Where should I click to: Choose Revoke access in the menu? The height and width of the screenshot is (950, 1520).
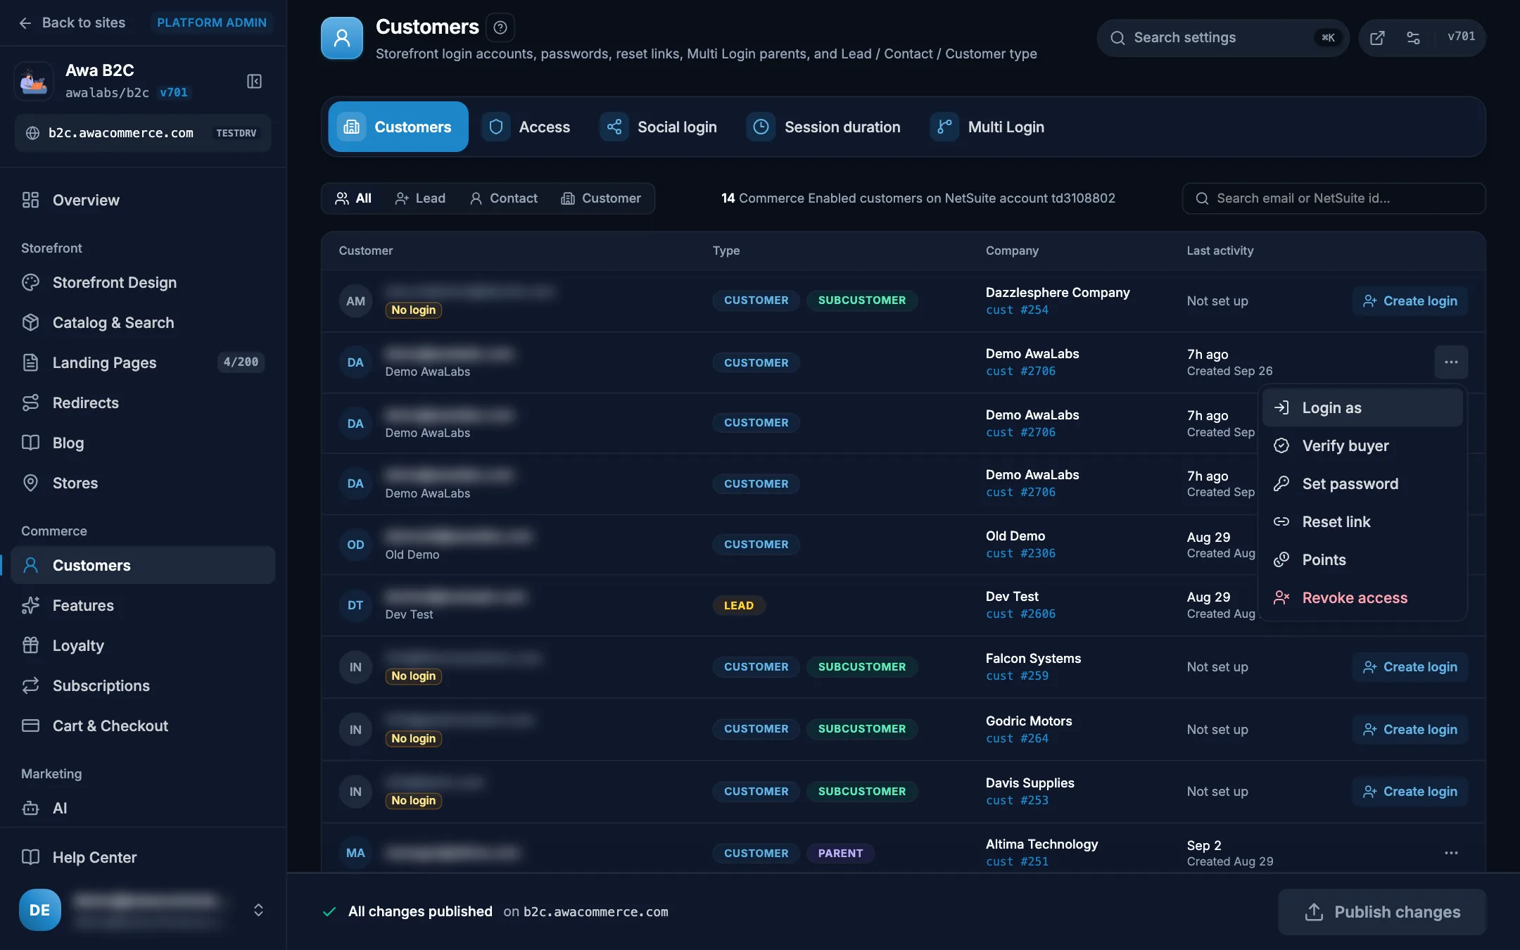1362,597
